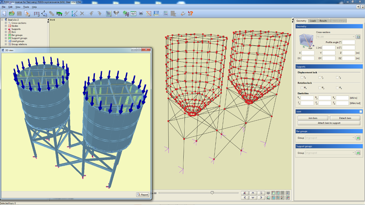This screenshot has height=205, width=365.
Task: Click the Report button in 3D view
Action: [x=143, y=195]
